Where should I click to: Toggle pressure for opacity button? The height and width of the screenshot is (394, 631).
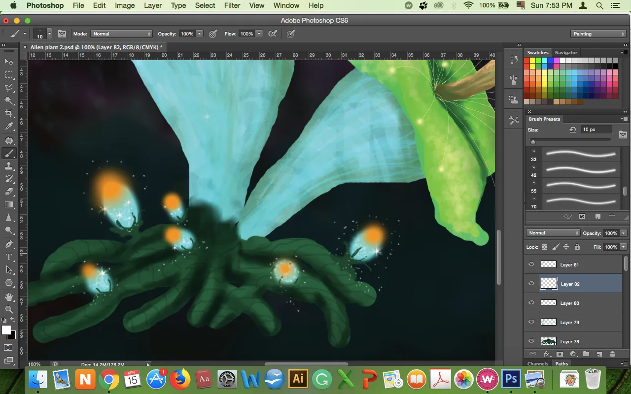tap(213, 34)
